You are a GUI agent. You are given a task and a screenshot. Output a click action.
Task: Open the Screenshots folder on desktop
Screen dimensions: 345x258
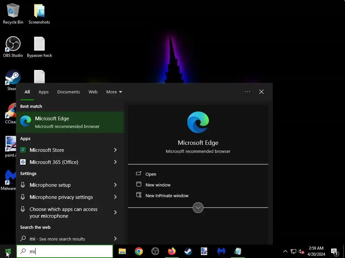pyautogui.click(x=39, y=13)
